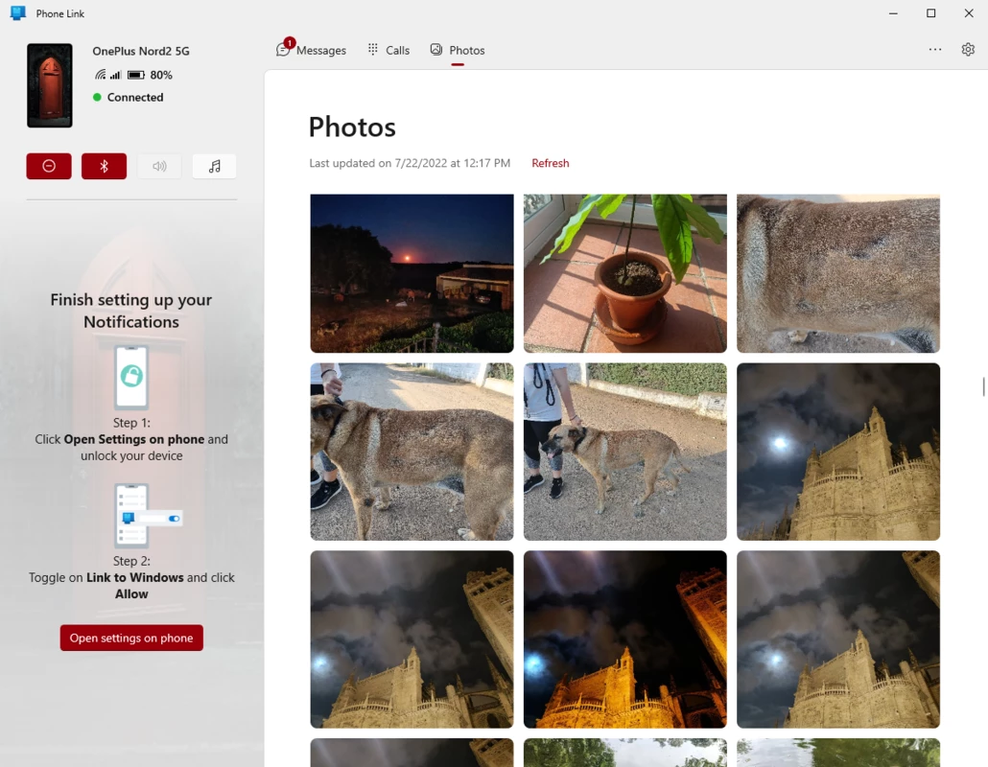988x767 pixels.
Task: Open the close-up dog fur photo
Action: 837,273
